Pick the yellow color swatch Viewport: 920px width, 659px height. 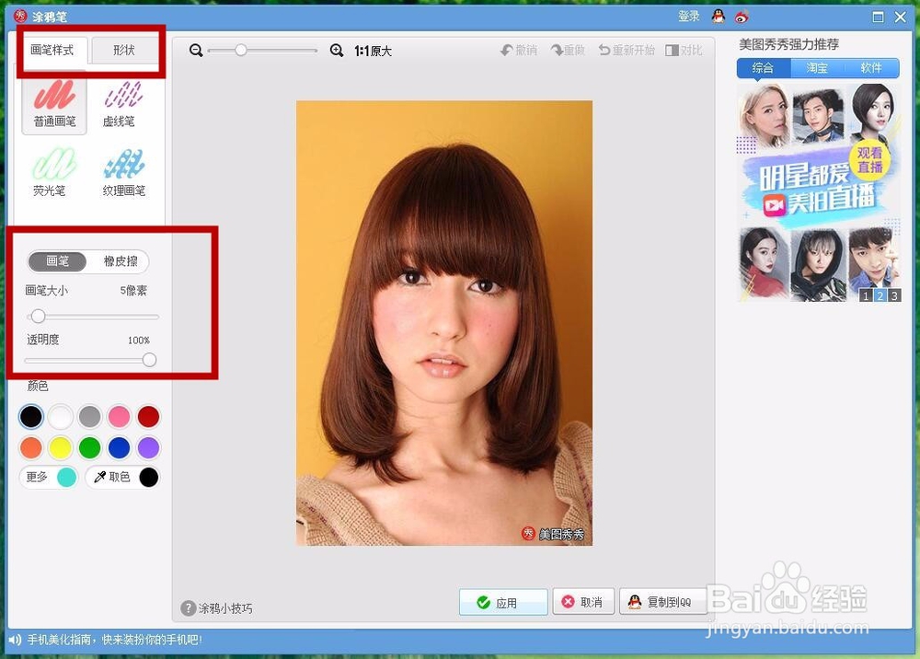[61, 447]
